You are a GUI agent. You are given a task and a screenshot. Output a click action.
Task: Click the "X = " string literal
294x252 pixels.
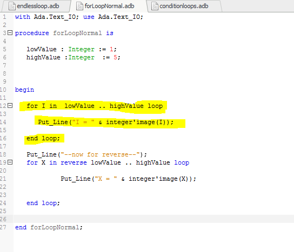(106, 179)
